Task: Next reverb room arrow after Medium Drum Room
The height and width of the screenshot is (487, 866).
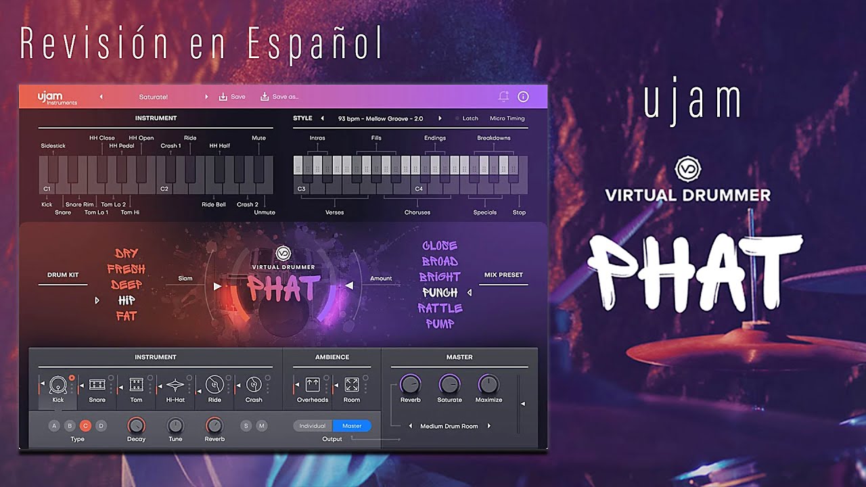Action: pos(489,427)
